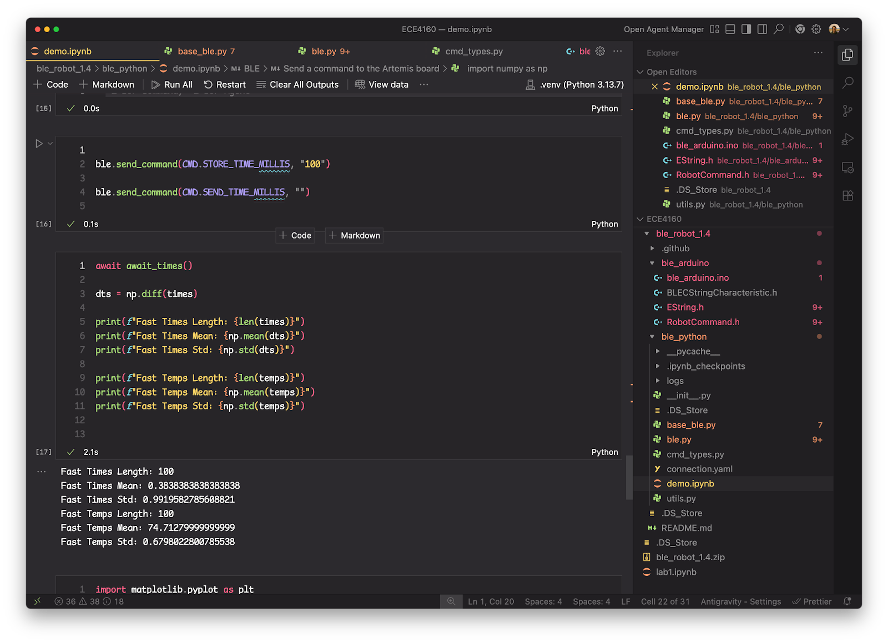Expand the logs folder
888x643 pixels.
pyautogui.click(x=675, y=381)
